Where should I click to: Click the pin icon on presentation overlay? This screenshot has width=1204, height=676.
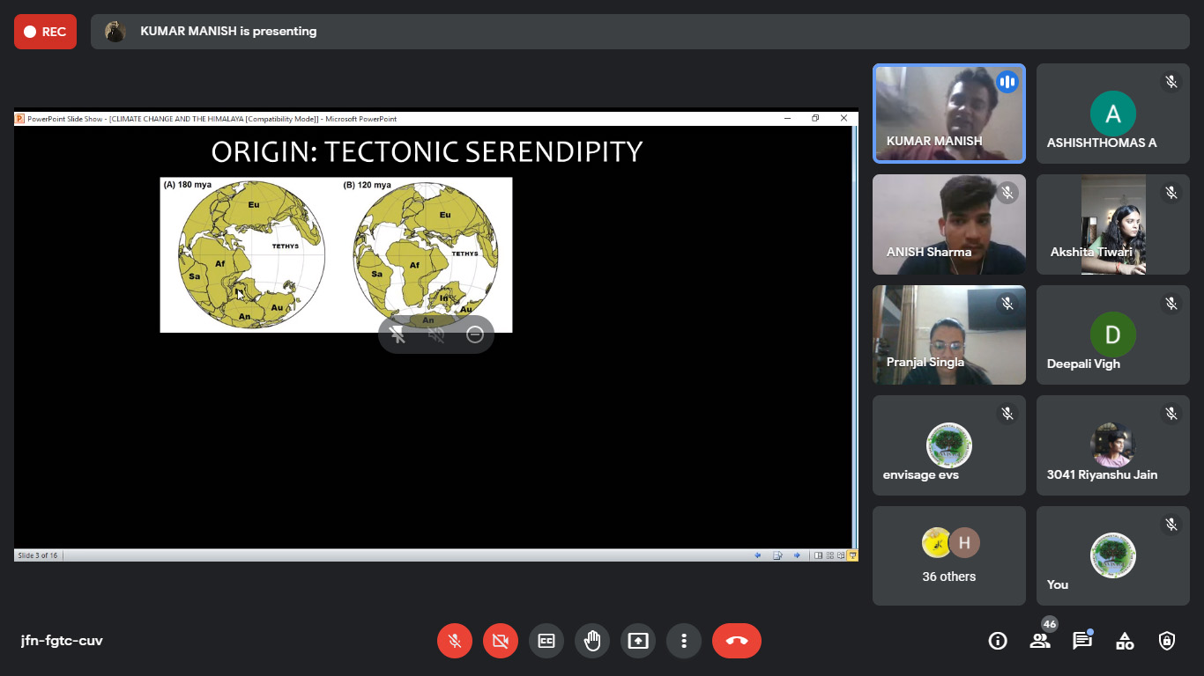click(398, 334)
